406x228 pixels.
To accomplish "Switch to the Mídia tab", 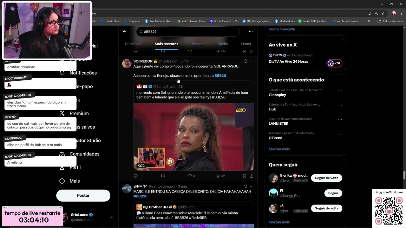I will (223, 44).
